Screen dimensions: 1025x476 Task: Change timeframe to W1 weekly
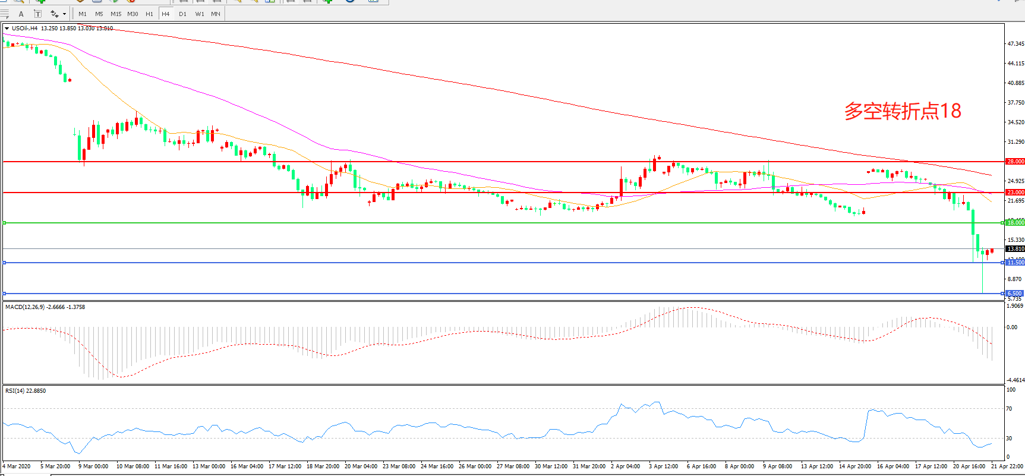[199, 14]
